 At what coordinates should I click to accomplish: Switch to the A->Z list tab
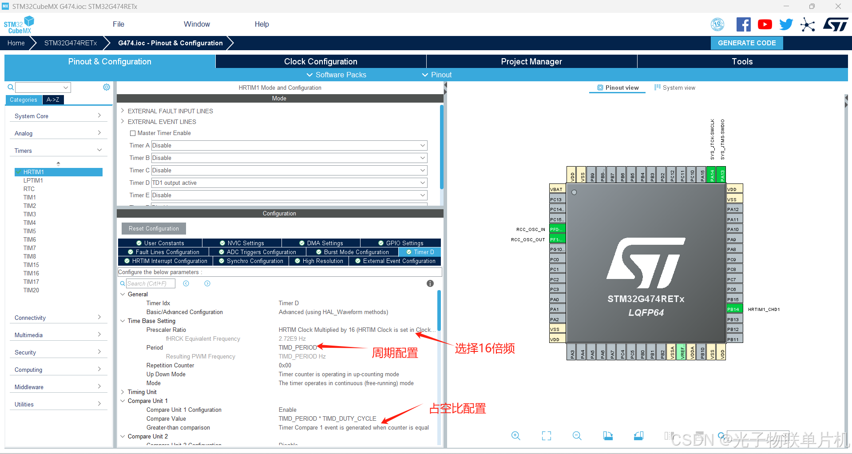coord(53,100)
